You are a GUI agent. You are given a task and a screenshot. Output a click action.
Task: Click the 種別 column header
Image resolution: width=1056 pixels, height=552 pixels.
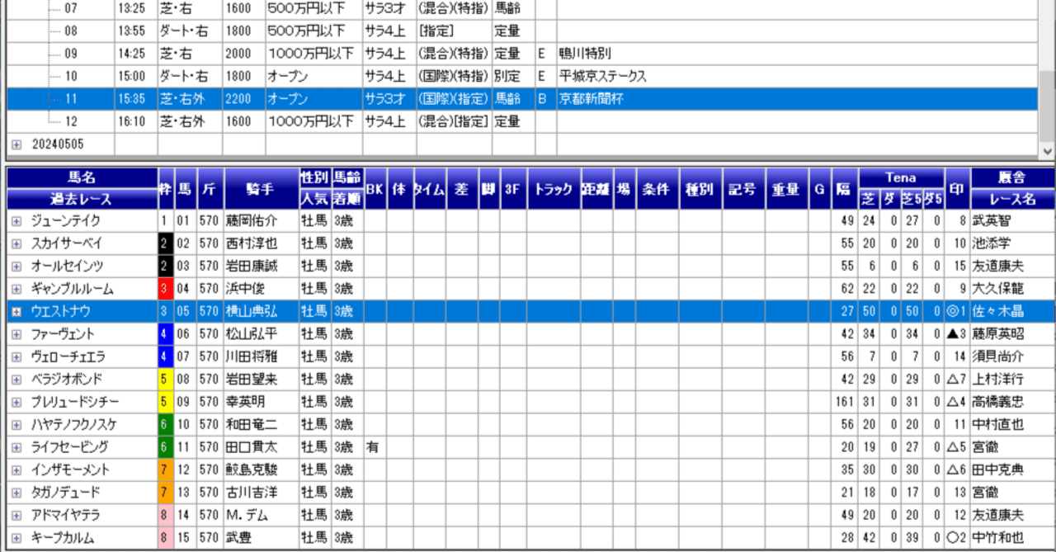coord(700,189)
